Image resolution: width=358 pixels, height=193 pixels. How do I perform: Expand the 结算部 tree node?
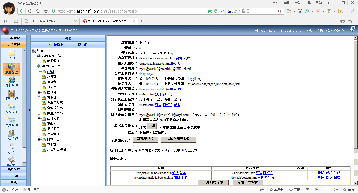tap(39, 92)
